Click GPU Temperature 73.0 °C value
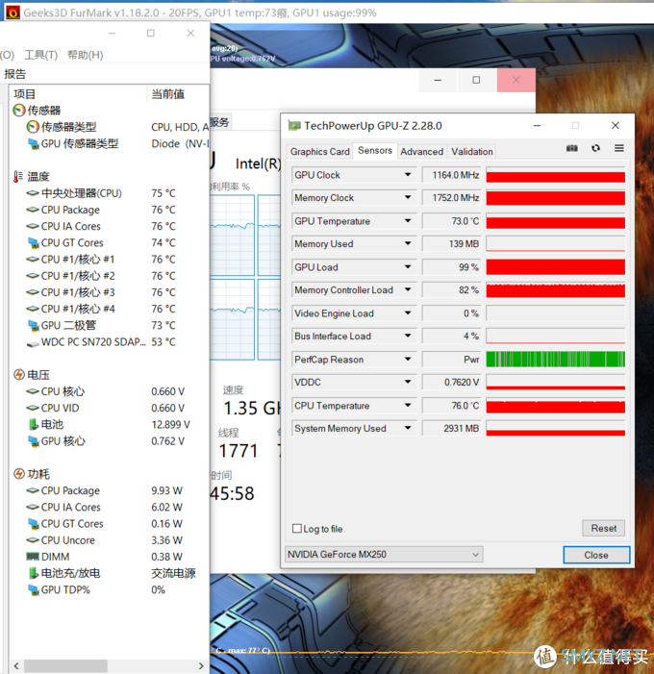The width and height of the screenshot is (654, 674). point(451,221)
